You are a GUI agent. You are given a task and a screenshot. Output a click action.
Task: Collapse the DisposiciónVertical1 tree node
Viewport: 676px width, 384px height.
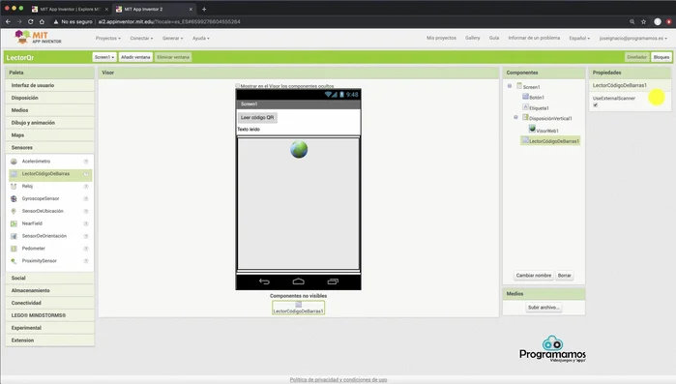[515, 118]
